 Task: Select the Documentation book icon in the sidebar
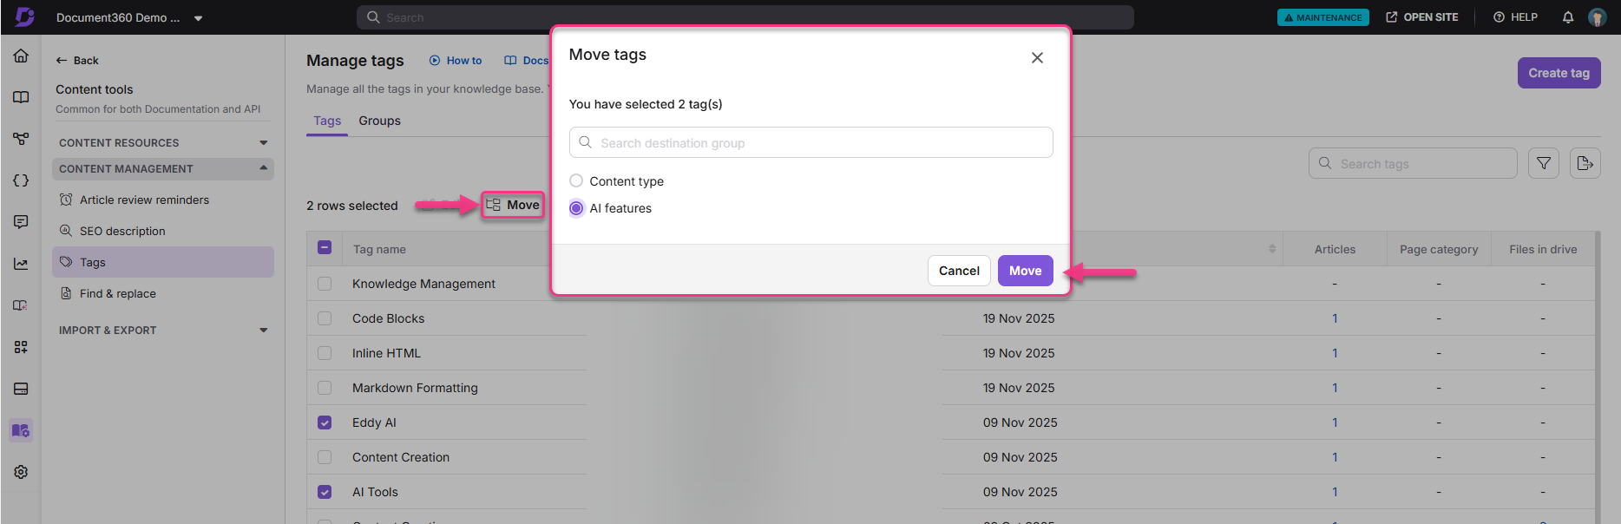click(x=21, y=97)
